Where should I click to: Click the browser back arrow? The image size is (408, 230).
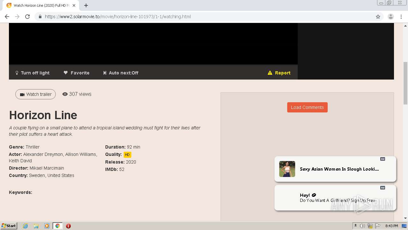pos(7,17)
